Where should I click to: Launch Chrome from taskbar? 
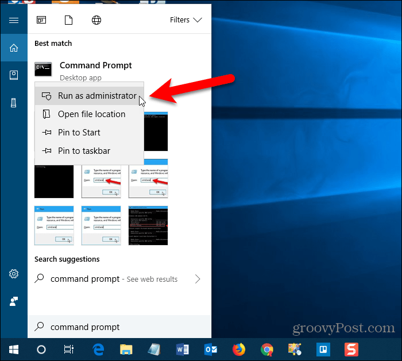[x=267, y=350]
